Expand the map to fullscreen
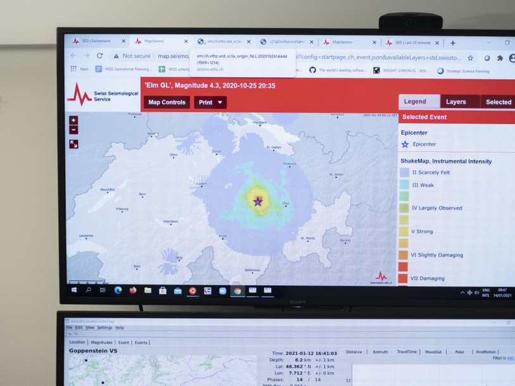The image size is (515, 386). click(73, 144)
